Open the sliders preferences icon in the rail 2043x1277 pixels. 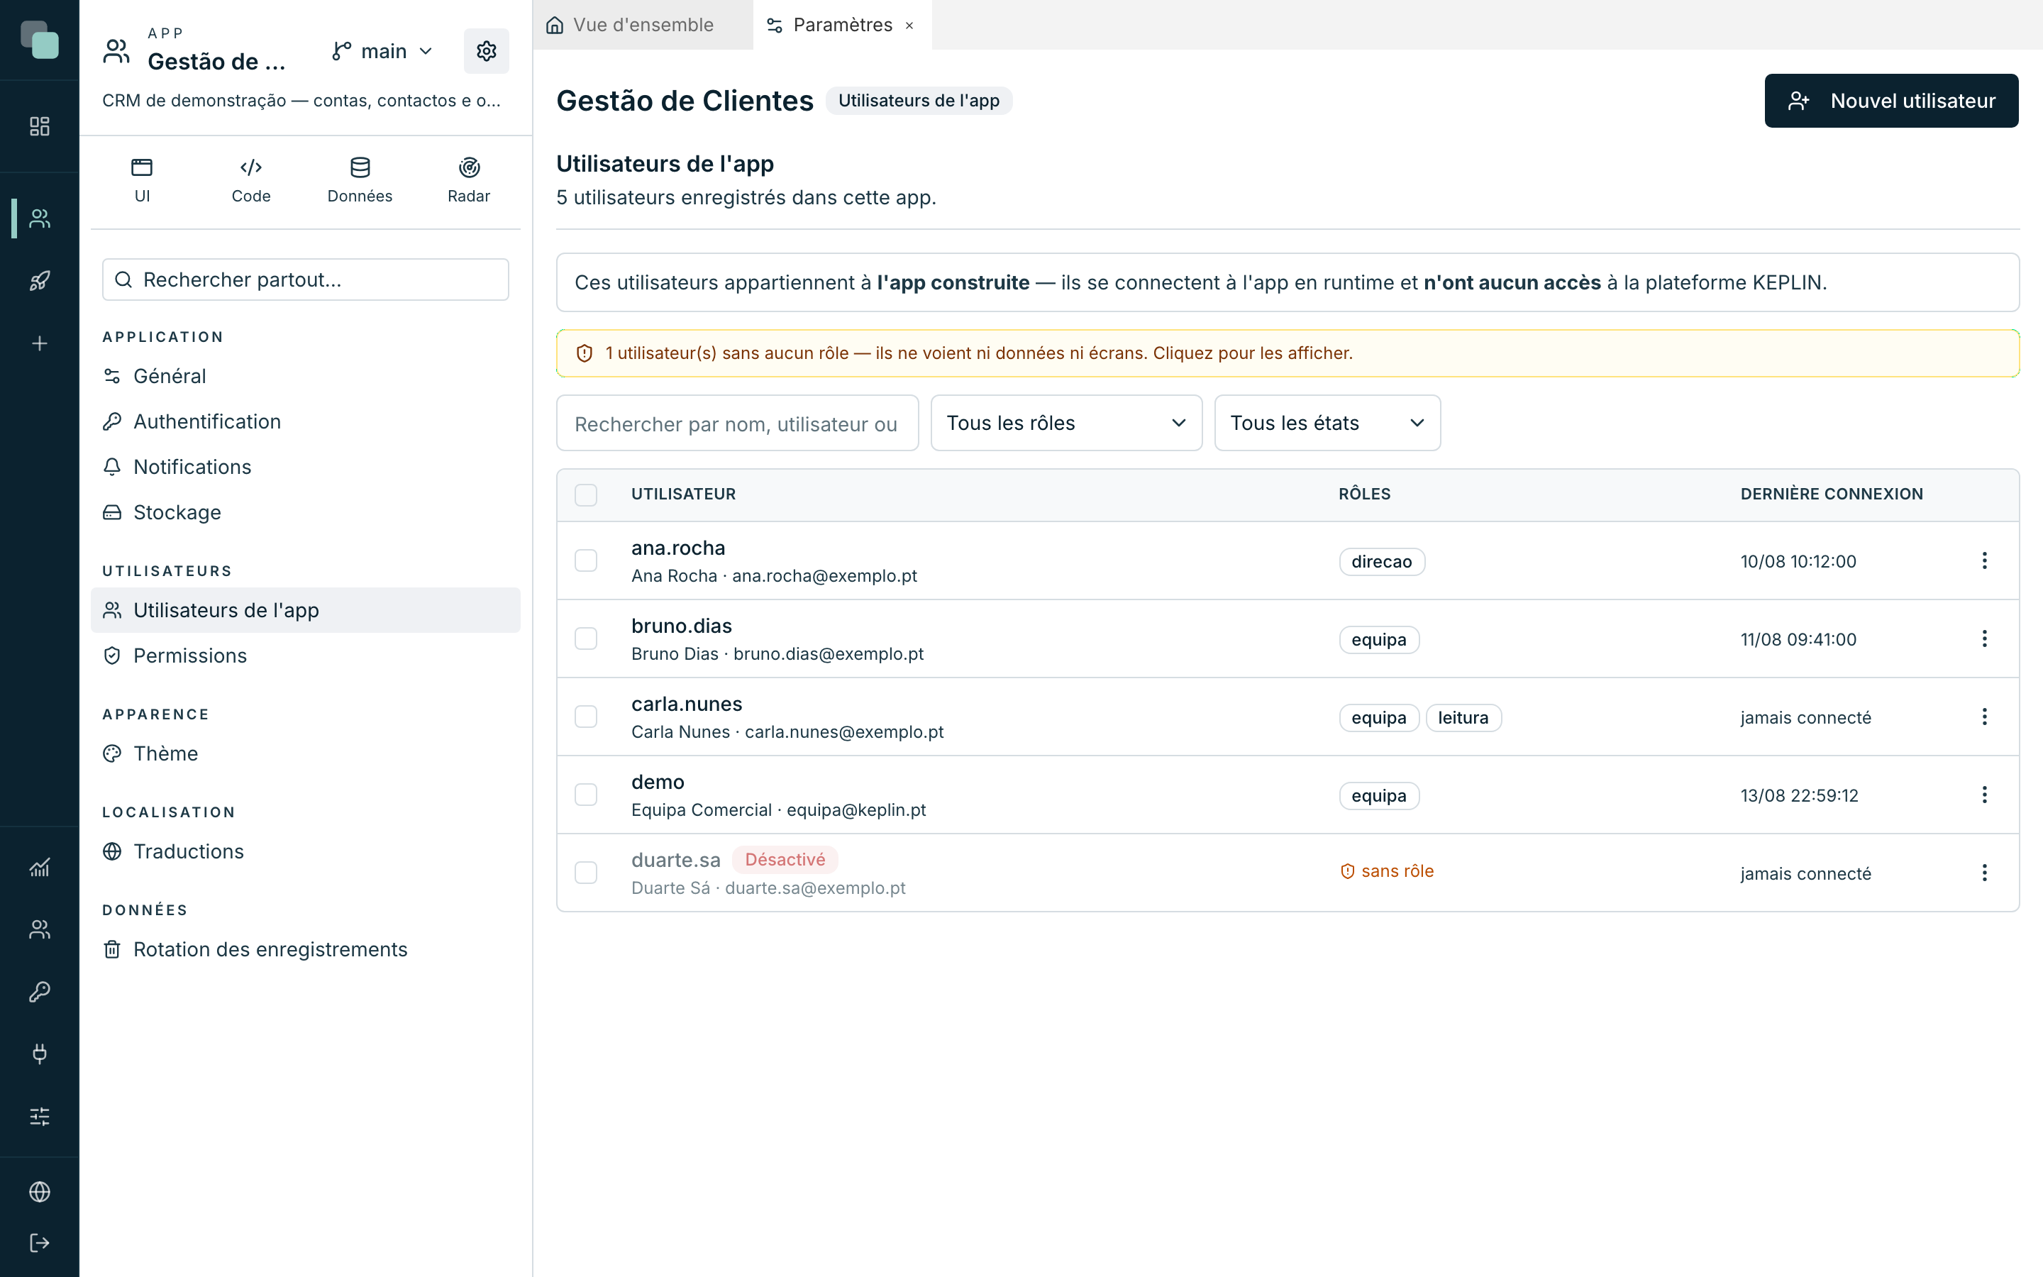pyautogui.click(x=40, y=1117)
